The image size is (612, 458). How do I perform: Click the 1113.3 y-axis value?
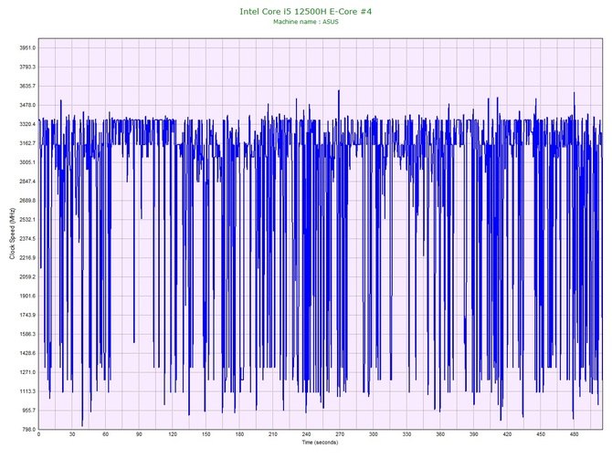tap(27, 391)
